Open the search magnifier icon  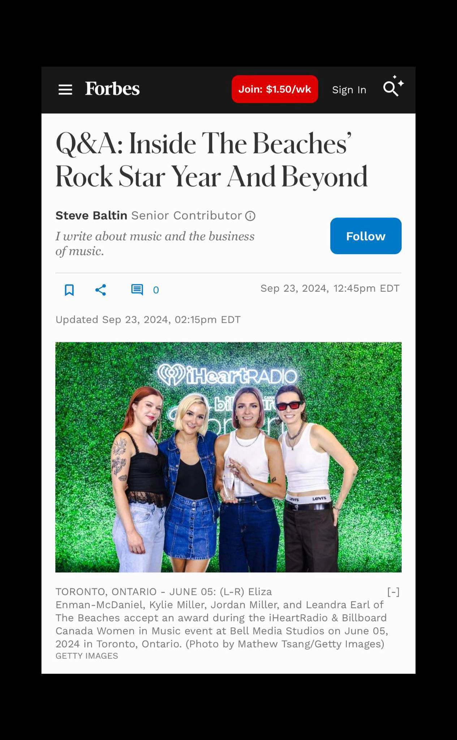(393, 87)
